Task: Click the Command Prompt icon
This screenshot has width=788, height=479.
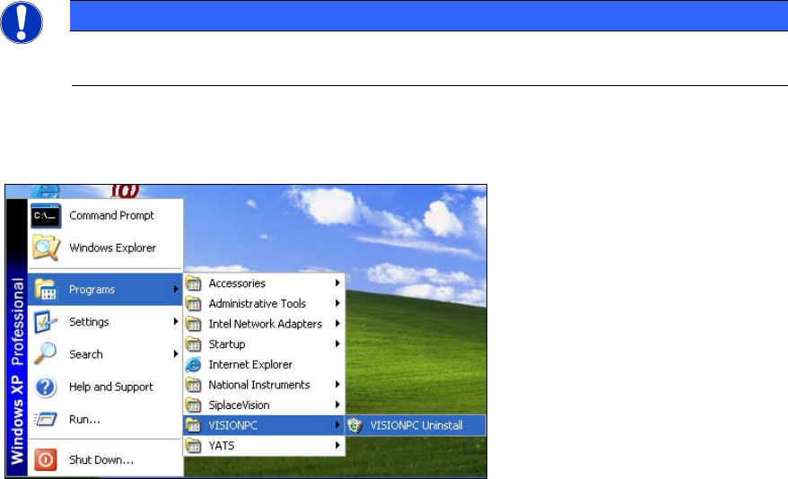Action: point(46,216)
